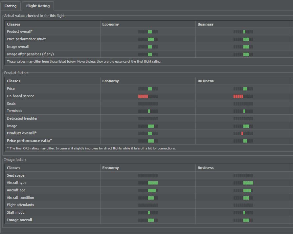Click the Classes header in the Product factors table
This screenshot has height=234, width=293.
pyautogui.click(x=13, y=81)
